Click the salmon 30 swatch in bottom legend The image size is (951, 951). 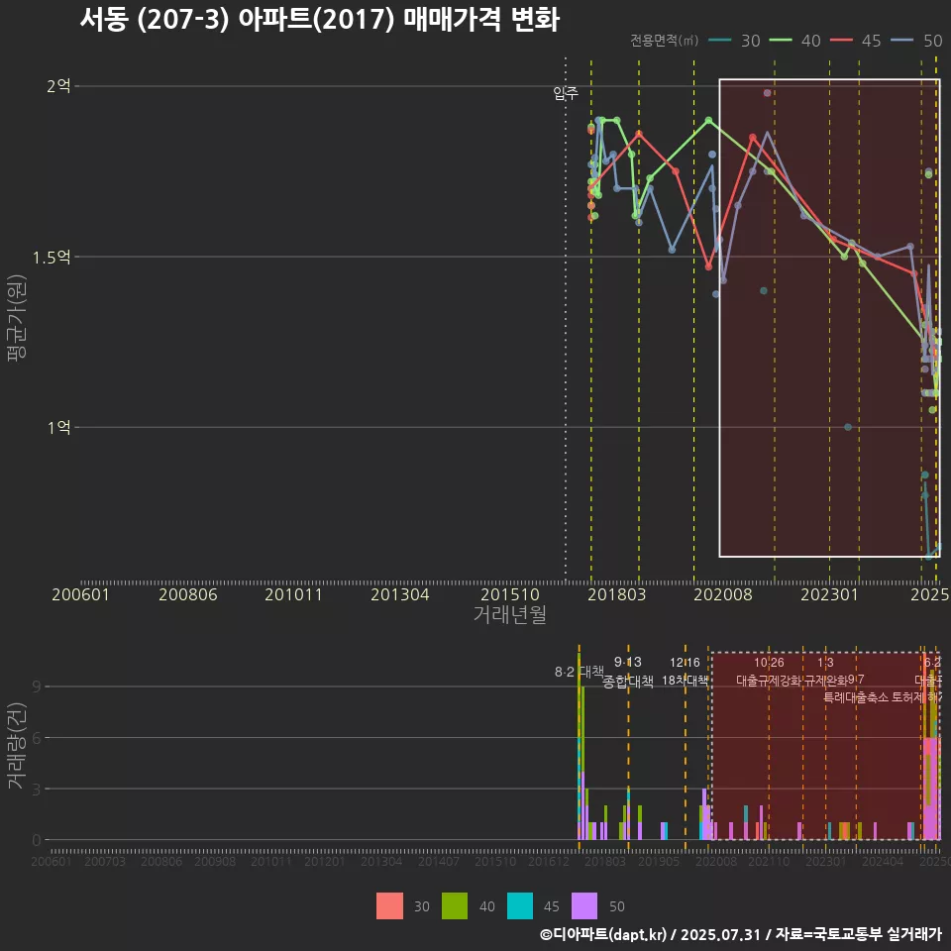pyautogui.click(x=389, y=906)
